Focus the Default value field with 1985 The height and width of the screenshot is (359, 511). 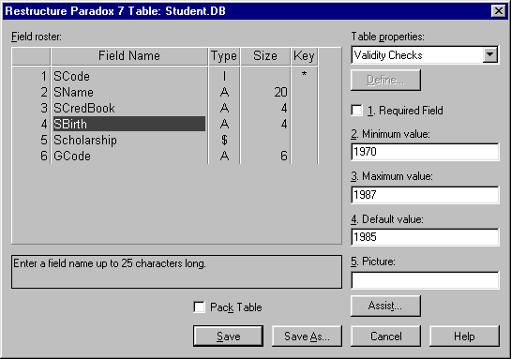(x=426, y=237)
